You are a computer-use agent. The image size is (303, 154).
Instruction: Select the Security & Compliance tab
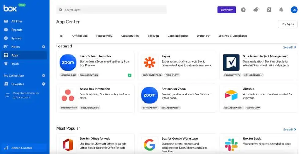coord(233,36)
